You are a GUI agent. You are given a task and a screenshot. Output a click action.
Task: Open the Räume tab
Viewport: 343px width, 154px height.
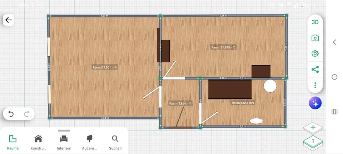(x=13, y=142)
